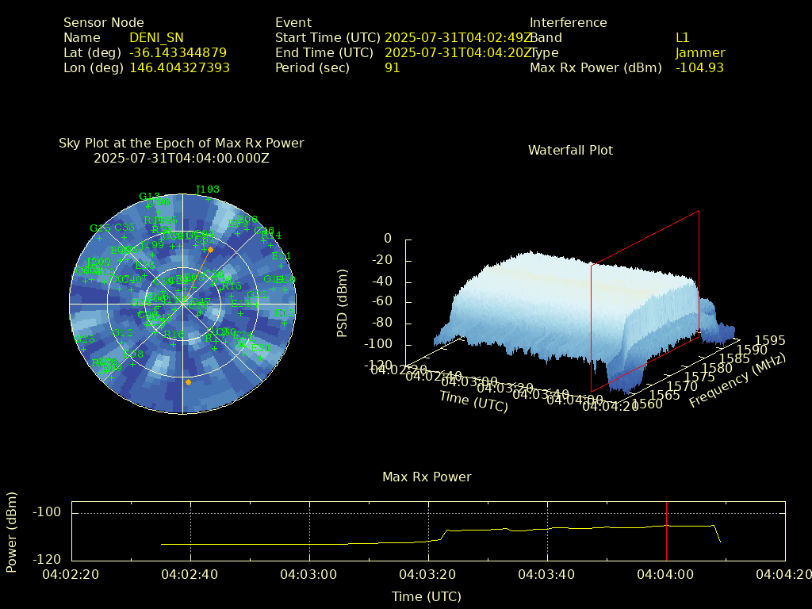
Task: Click the sensor name value DENI_SN
Action: (156, 38)
